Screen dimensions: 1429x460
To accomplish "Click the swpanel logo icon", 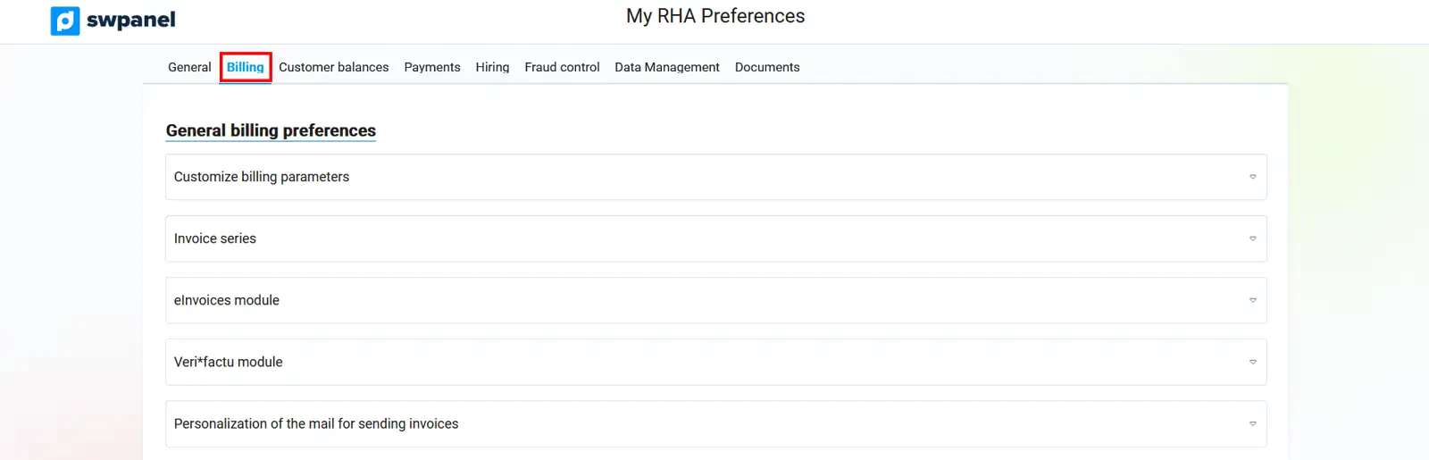I will (x=65, y=21).
